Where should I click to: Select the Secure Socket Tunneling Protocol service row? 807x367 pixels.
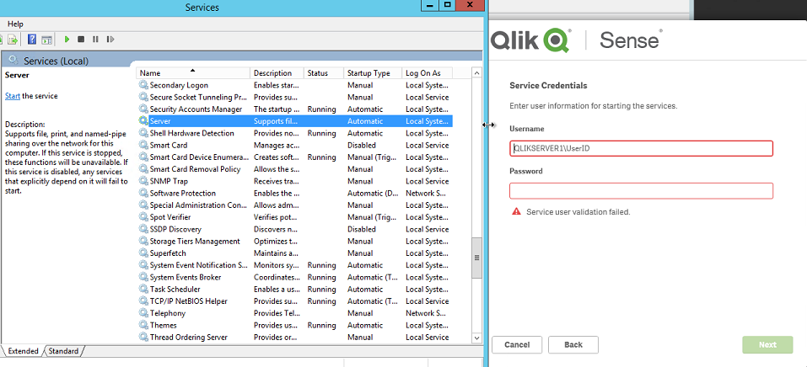[x=295, y=97]
